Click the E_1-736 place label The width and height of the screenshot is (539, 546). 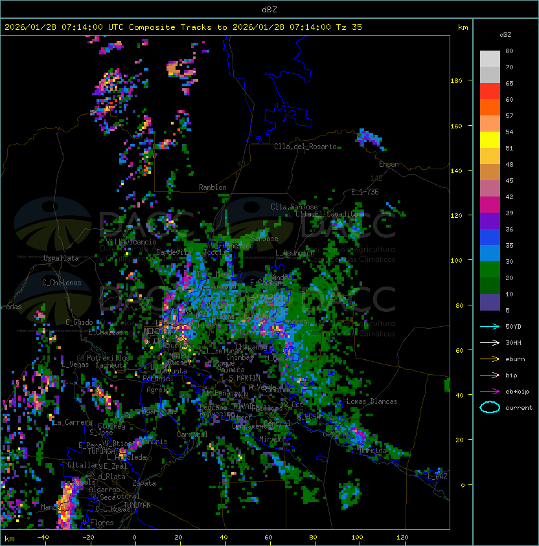click(365, 192)
